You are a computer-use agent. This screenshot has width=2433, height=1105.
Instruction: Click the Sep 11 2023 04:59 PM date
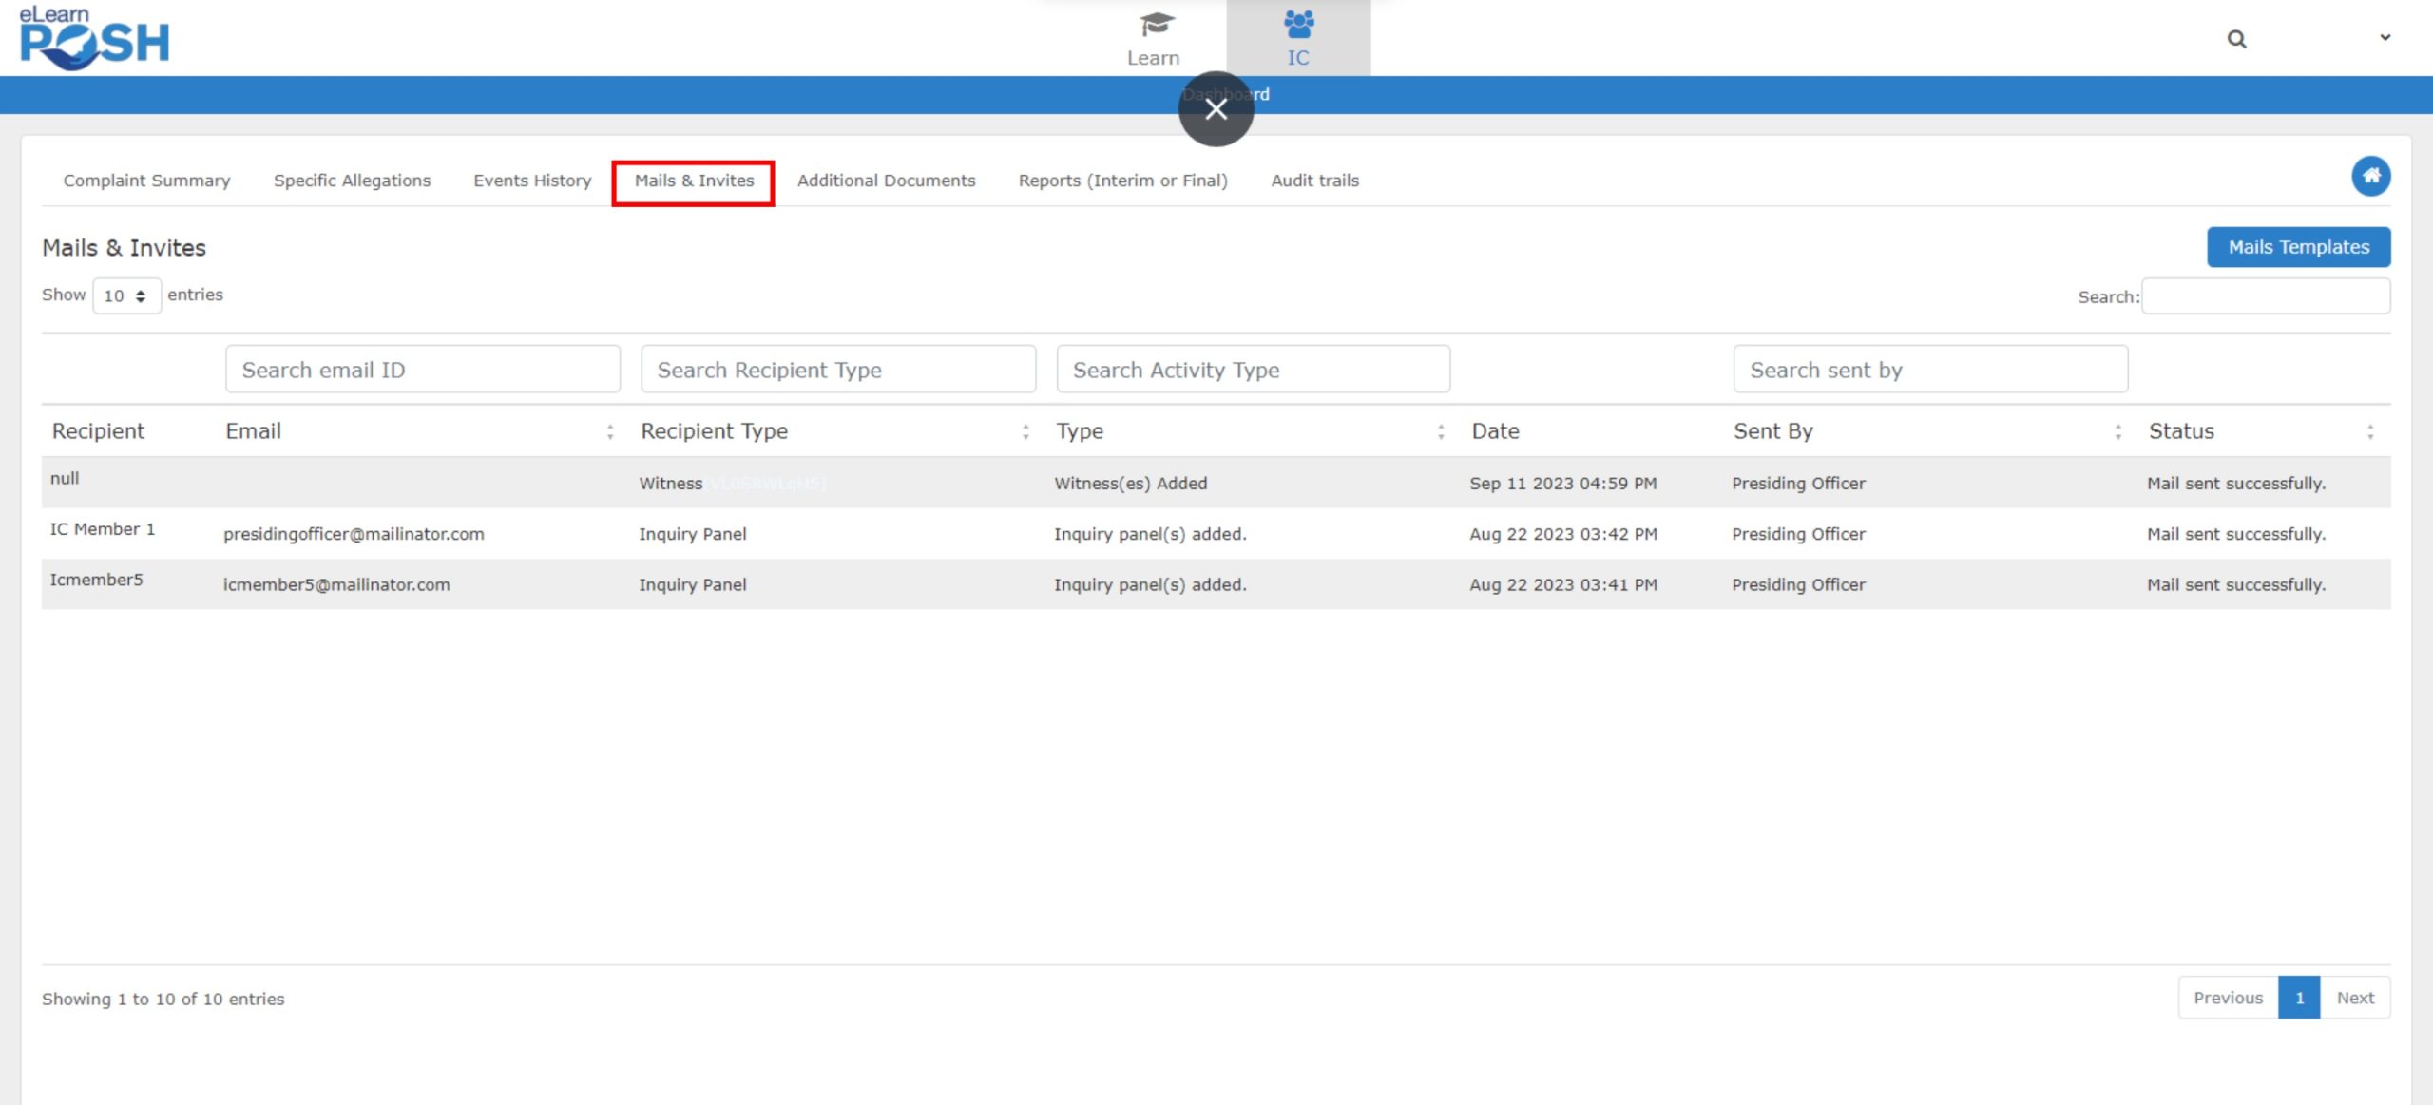click(1562, 484)
